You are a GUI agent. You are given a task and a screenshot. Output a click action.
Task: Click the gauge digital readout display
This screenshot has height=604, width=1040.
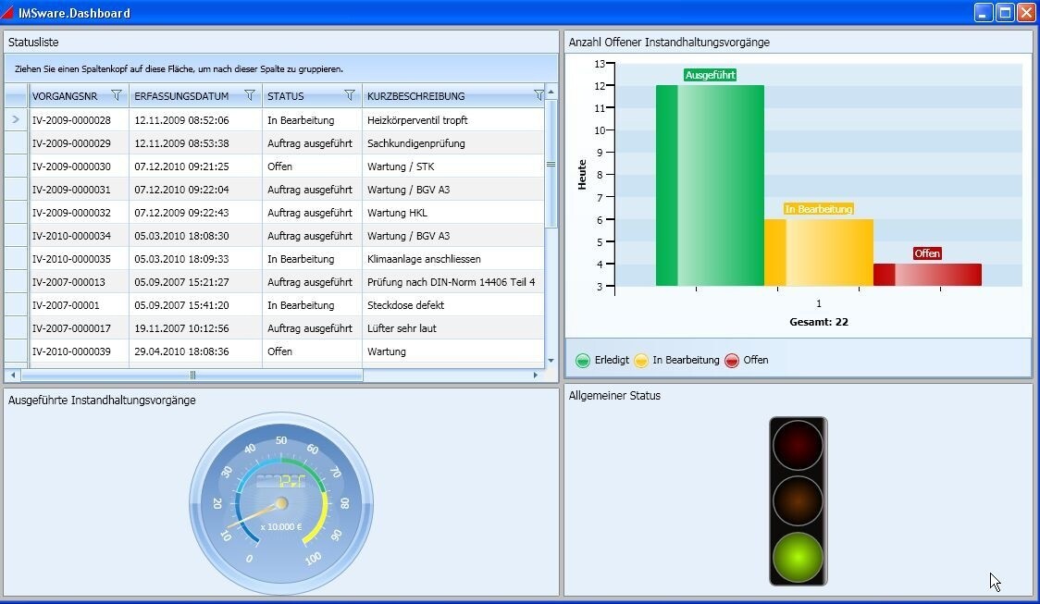pos(280,481)
